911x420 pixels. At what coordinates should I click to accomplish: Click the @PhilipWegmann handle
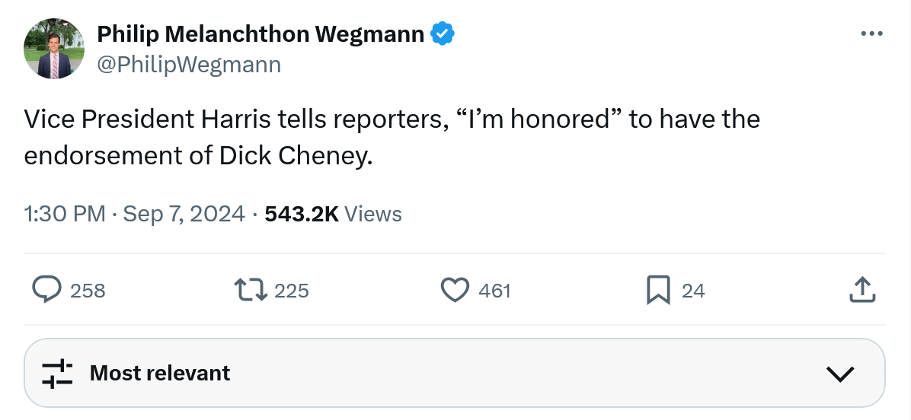tap(189, 65)
